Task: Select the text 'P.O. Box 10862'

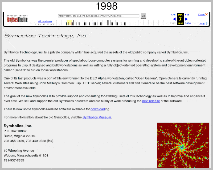Action: pyautogui.click(x=15, y=131)
